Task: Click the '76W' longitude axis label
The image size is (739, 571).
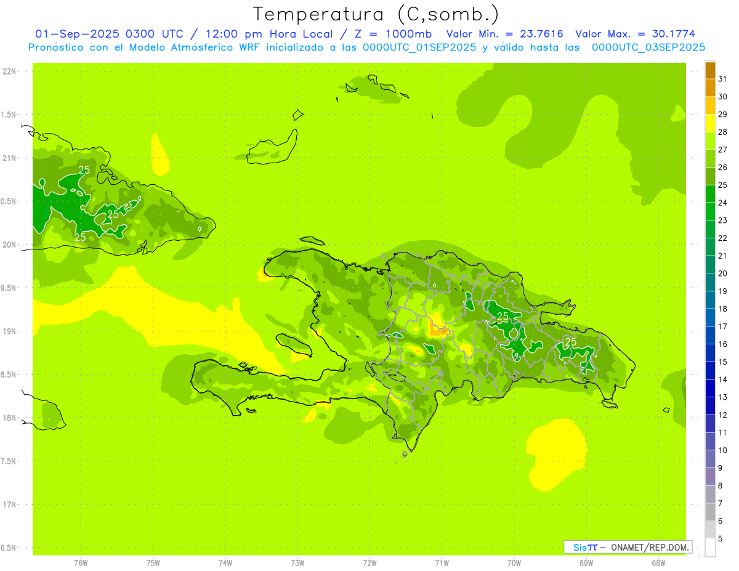Action: click(x=81, y=563)
